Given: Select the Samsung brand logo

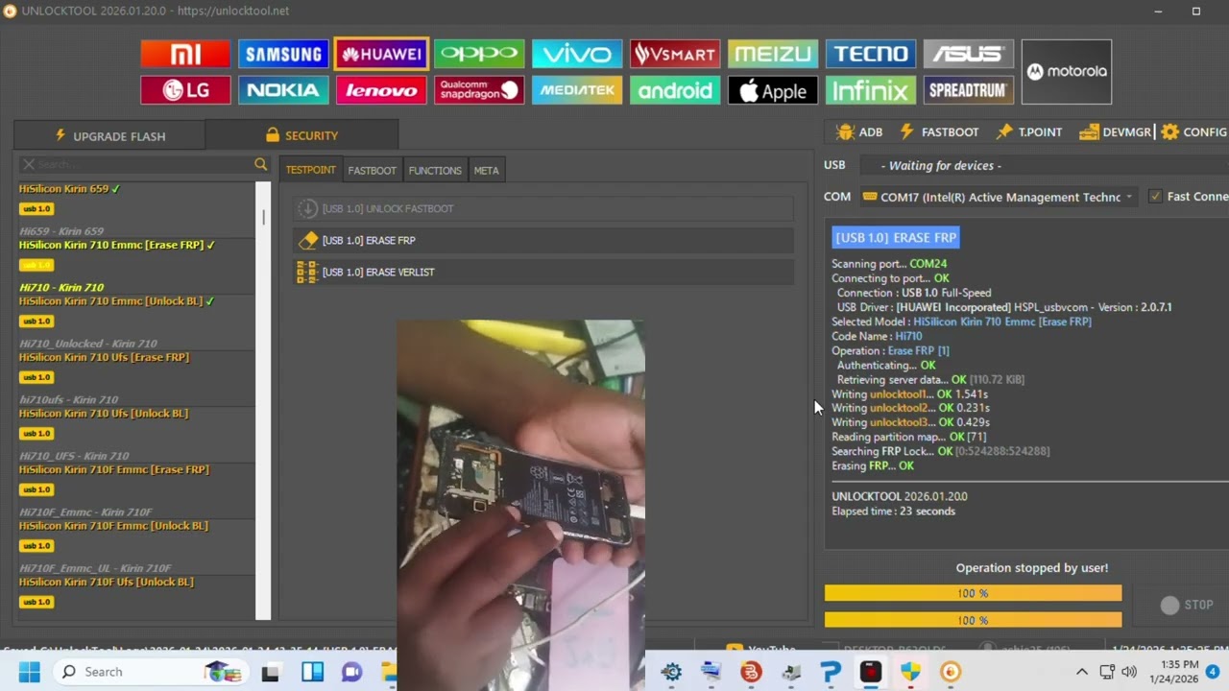Looking at the screenshot, I should tap(283, 54).
